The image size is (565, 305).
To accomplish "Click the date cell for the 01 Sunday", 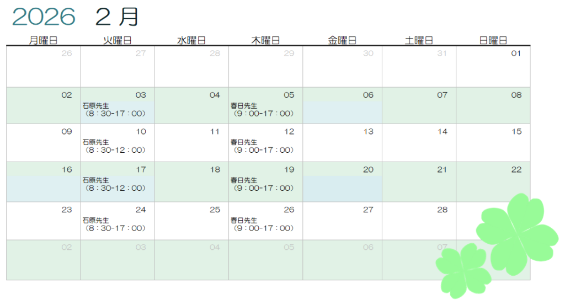I will [493, 66].
